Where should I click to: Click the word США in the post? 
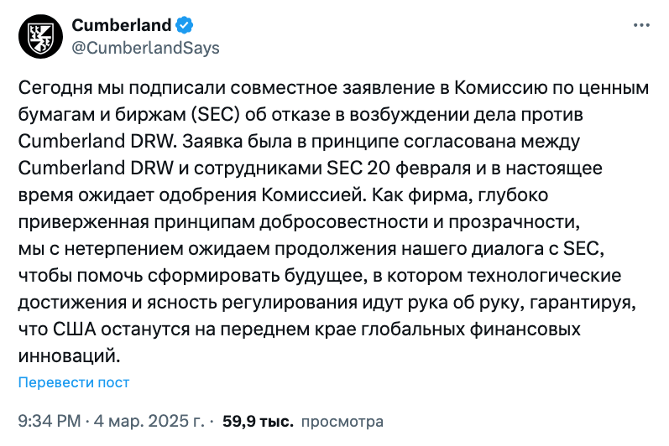[75, 329]
